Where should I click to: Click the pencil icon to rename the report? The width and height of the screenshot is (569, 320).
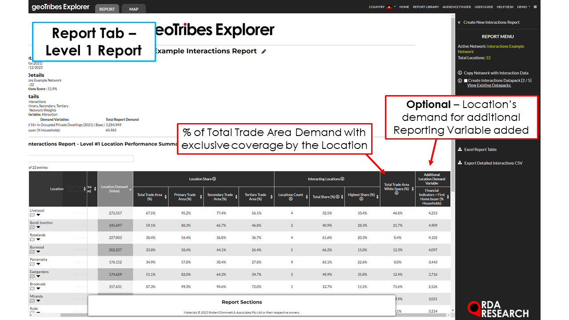click(x=264, y=52)
